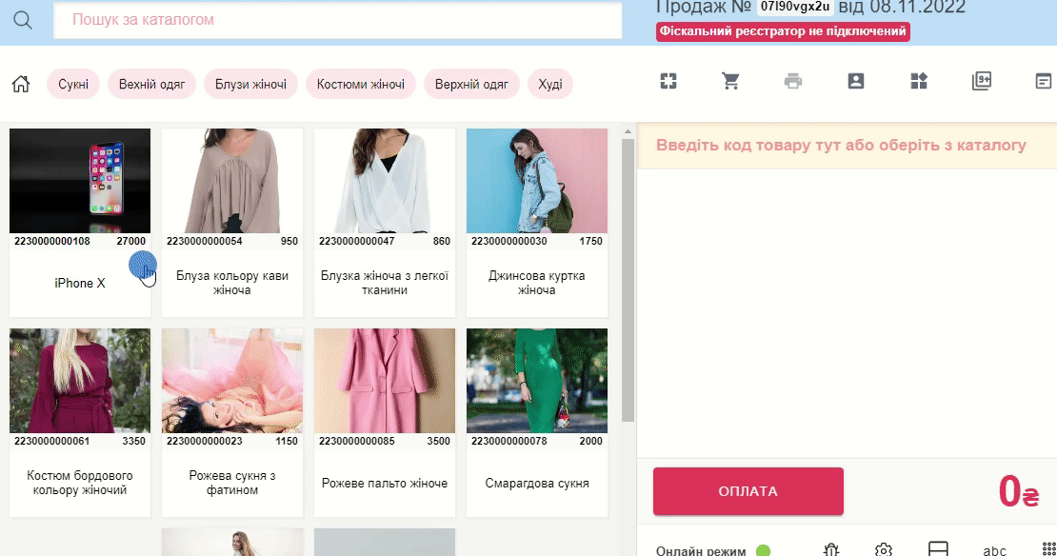Open the customer contact icon

point(856,82)
